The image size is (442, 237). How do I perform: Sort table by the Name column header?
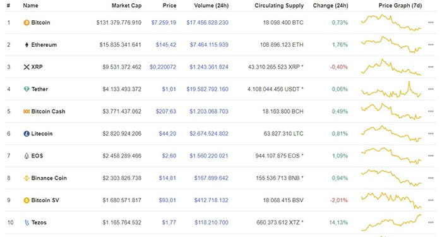tap(30, 5)
